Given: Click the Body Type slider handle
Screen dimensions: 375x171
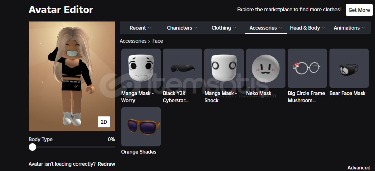Looking at the screenshot, I should pyautogui.click(x=32, y=147).
